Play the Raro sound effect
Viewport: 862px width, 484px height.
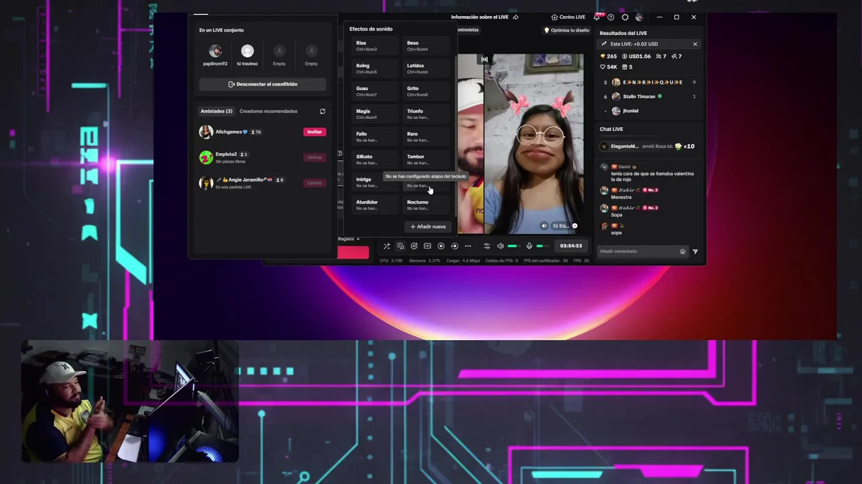tap(426, 137)
